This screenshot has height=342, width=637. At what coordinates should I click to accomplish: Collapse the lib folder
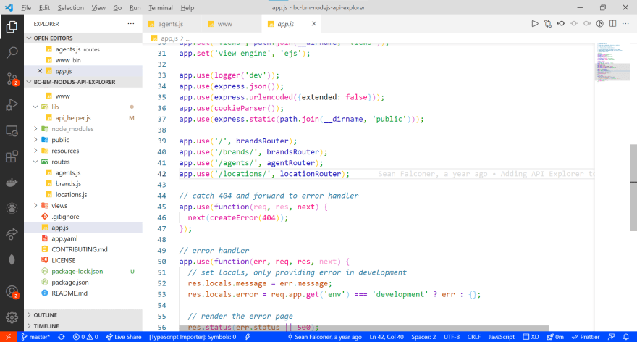[35, 107]
